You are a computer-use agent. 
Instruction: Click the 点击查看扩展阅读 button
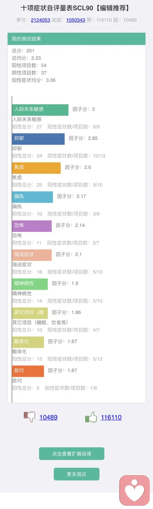[x=72, y=454]
